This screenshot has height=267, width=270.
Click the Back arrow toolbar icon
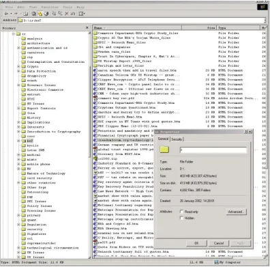(6, 14)
